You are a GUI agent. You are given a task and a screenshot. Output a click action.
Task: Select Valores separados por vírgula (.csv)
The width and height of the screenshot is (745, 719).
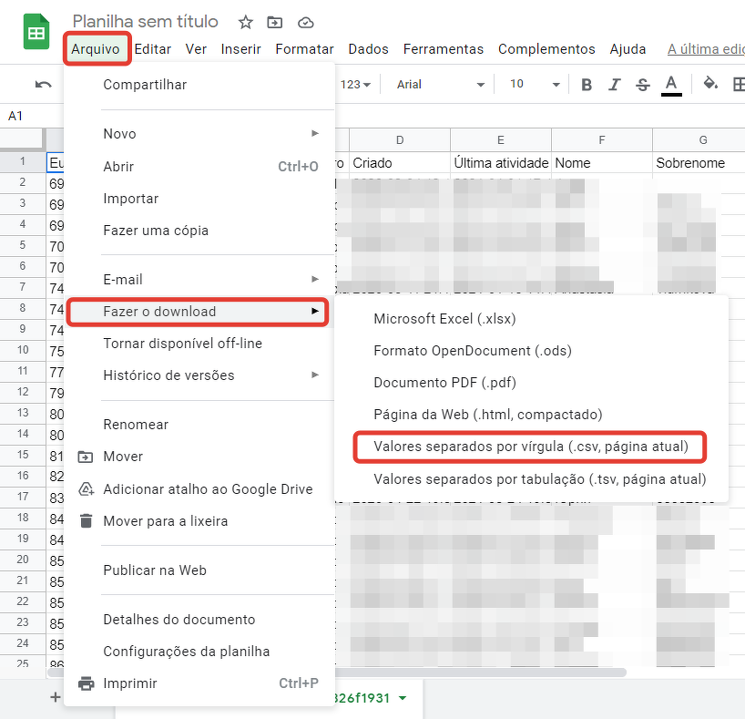click(530, 447)
